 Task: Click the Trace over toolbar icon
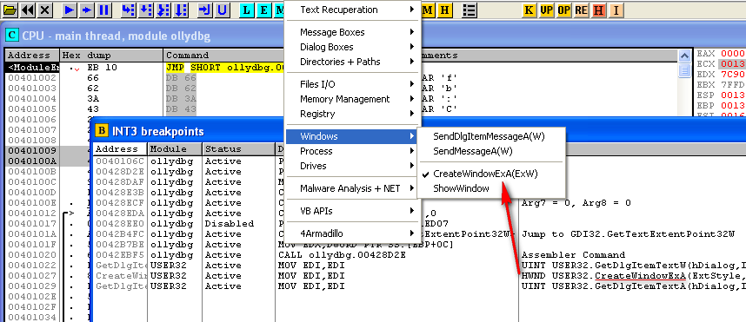[180, 10]
